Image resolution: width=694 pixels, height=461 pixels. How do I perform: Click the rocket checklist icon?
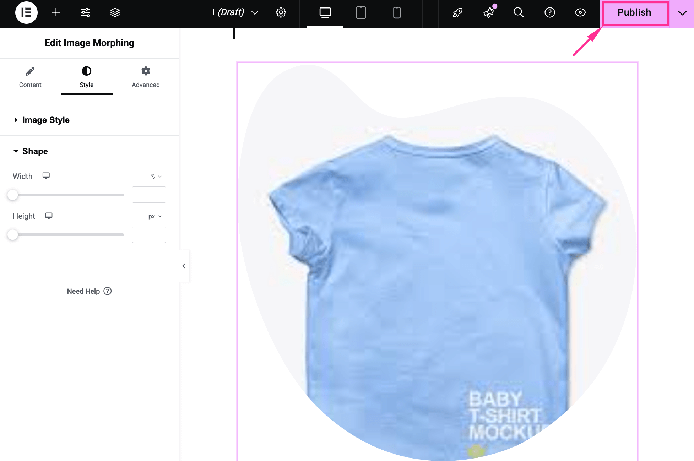(x=457, y=13)
